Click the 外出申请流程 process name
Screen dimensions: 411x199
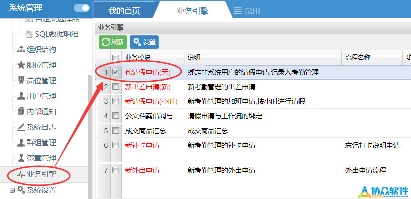tap(366, 170)
